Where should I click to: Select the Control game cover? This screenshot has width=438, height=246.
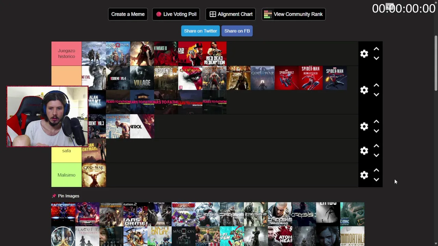coord(142,126)
